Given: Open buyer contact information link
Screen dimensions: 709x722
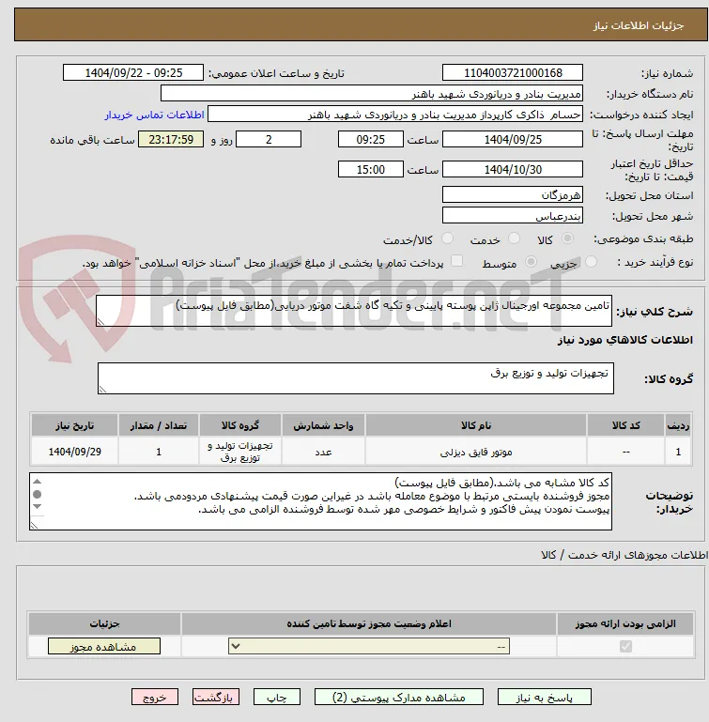Looking at the screenshot, I should pos(154,115).
